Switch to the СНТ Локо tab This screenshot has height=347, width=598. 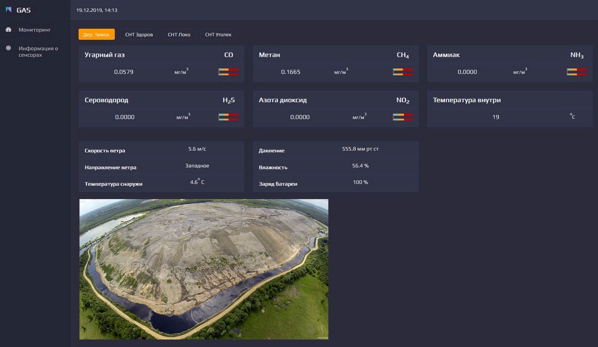(179, 34)
